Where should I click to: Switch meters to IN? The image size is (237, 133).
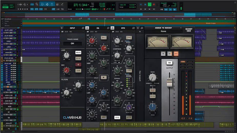[x=163, y=54]
